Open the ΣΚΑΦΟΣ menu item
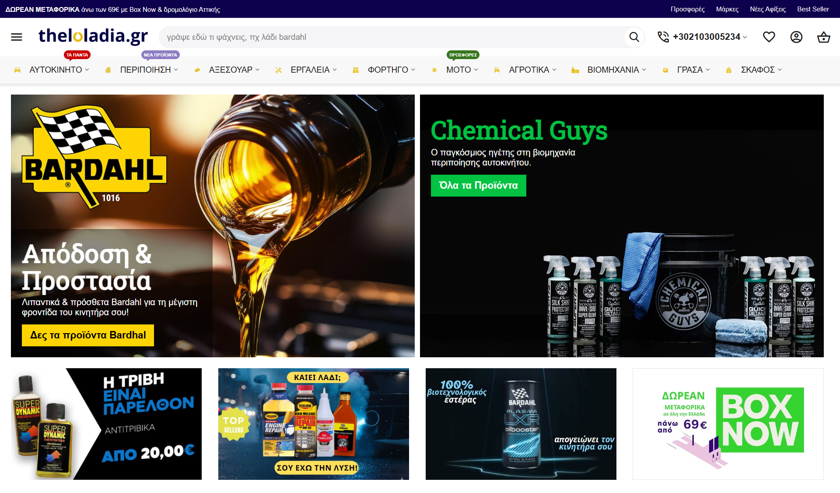The width and height of the screenshot is (840, 493). [758, 70]
